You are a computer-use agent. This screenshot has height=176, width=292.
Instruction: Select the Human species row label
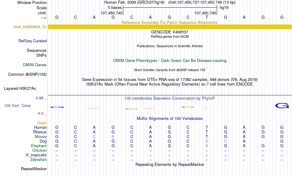tap(40, 127)
